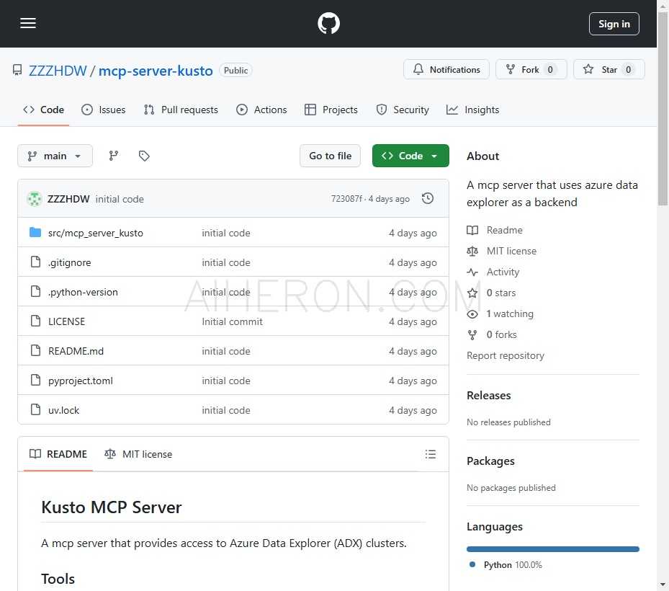This screenshot has height=591, width=669.
Task: Go to GitHub homepage via Octocat logo
Action: pos(328,24)
